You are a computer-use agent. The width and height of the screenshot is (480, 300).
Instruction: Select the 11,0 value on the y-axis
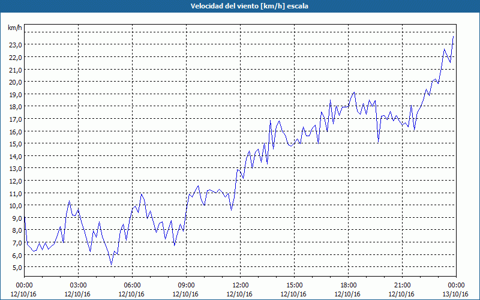tap(16, 193)
